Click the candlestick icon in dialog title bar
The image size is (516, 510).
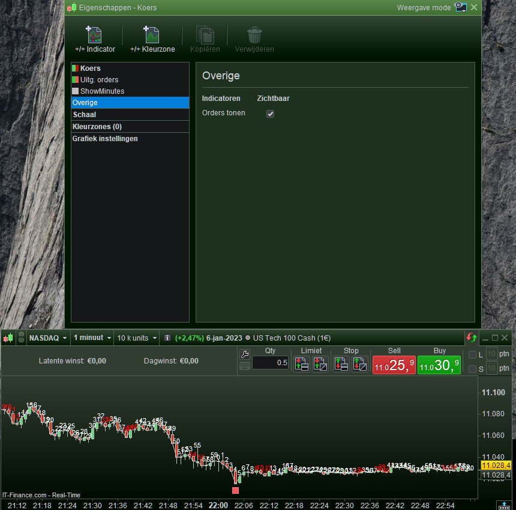72,7
